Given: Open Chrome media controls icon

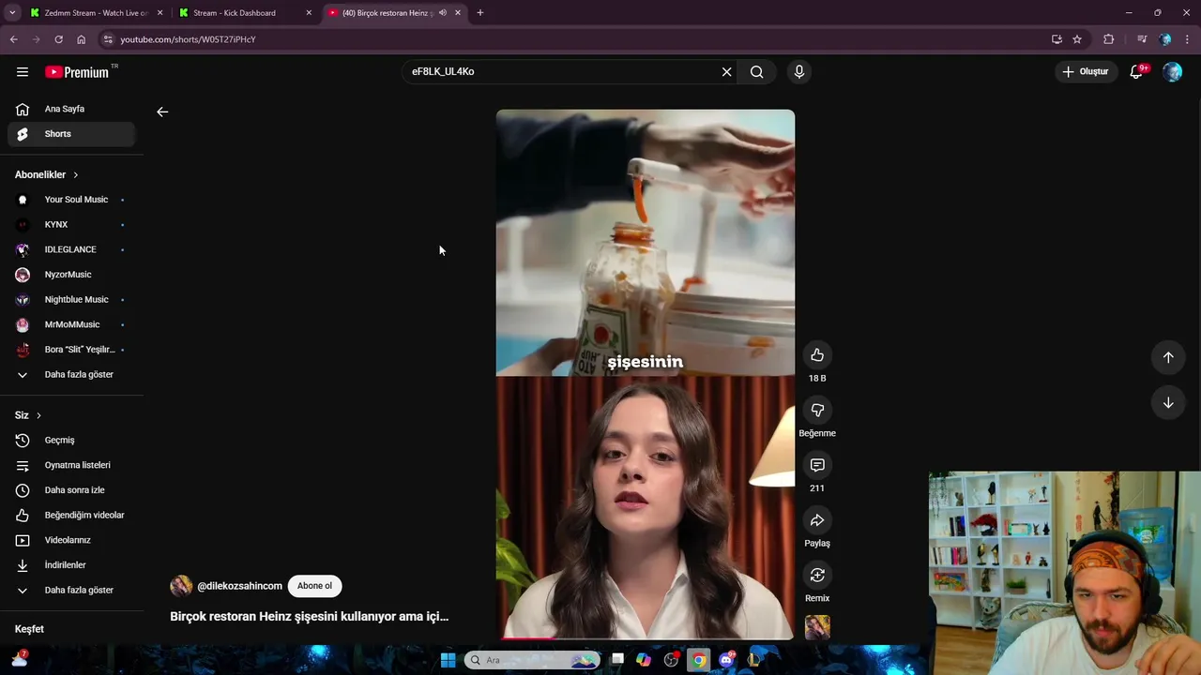Looking at the screenshot, I should [x=1142, y=39].
